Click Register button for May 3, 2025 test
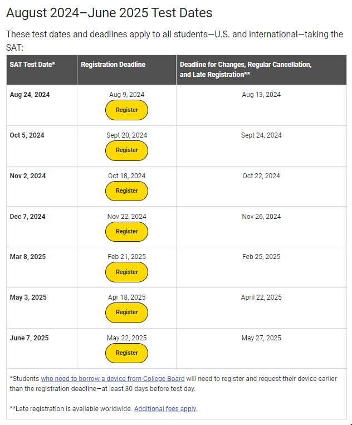Image resolution: width=352 pixels, height=425 pixels. (126, 312)
